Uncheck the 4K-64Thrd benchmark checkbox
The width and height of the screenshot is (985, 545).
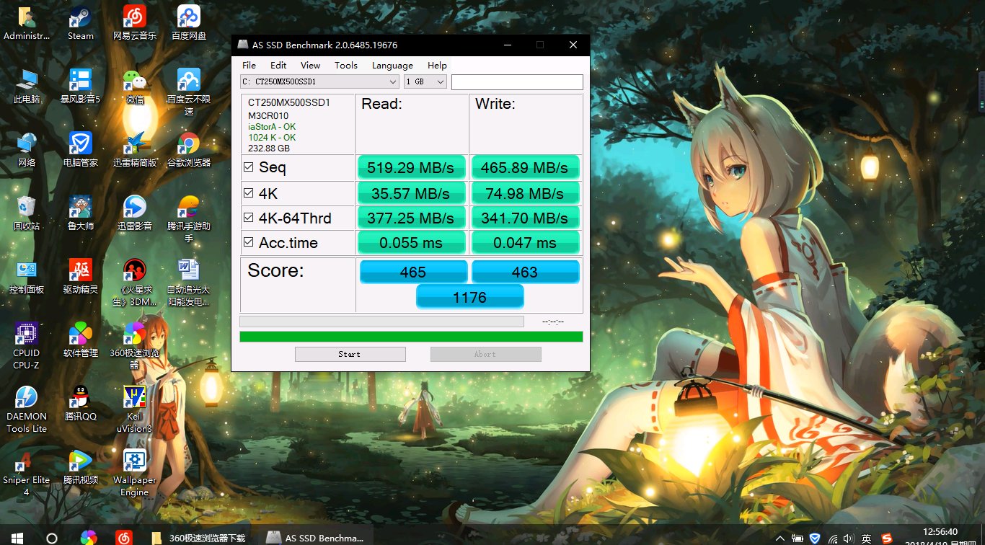point(249,217)
